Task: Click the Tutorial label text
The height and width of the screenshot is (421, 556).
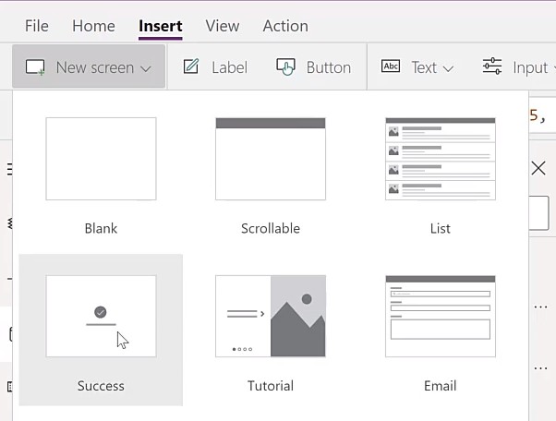Action: [x=271, y=386]
